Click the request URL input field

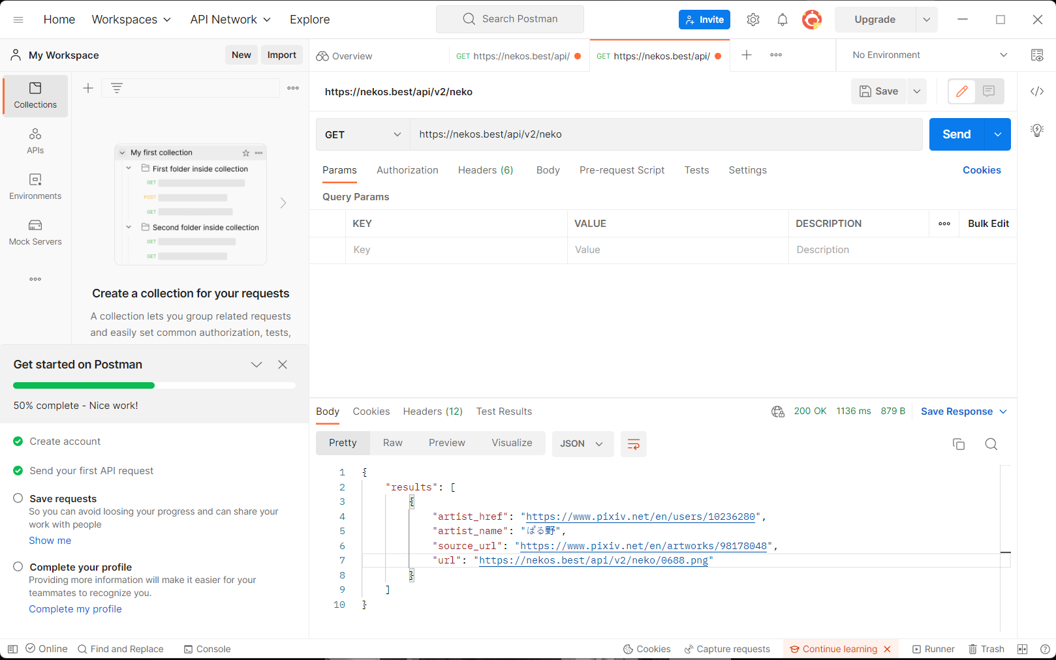point(666,134)
